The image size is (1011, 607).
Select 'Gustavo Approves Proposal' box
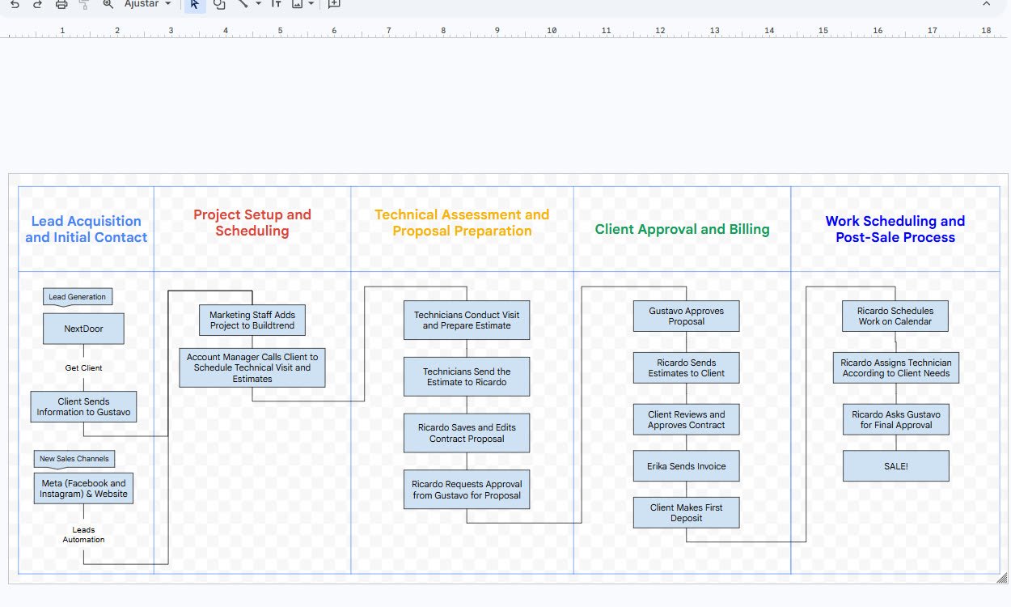pos(686,316)
